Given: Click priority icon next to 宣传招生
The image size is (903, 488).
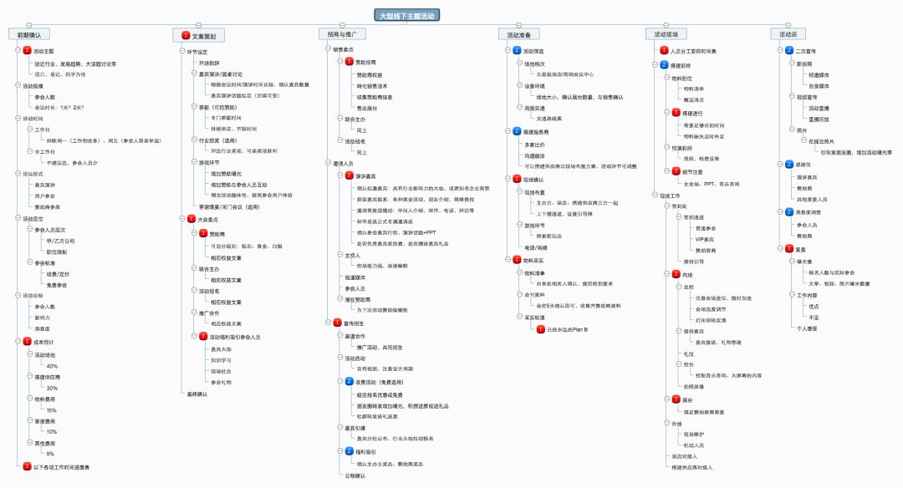Looking at the screenshot, I should [337, 322].
